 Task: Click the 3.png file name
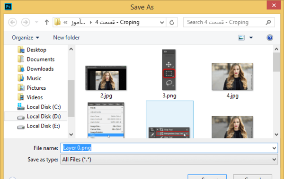point(169,96)
